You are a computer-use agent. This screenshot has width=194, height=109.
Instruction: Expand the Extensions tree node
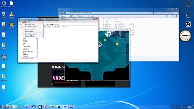(22, 50)
